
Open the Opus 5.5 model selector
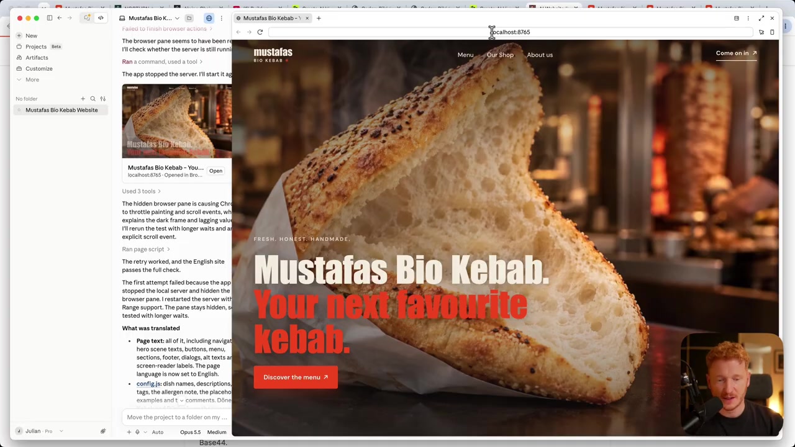point(190,432)
